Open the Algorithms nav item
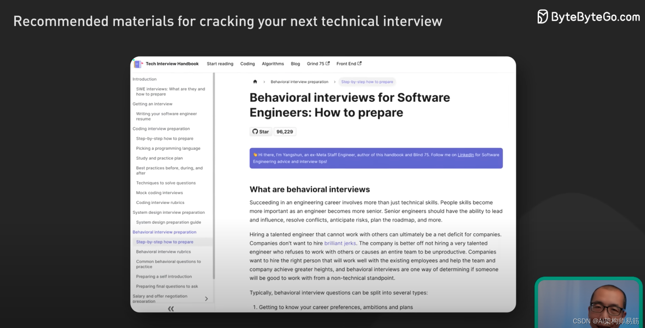This screenshot has height=328, width=645. tap(273, 64)
